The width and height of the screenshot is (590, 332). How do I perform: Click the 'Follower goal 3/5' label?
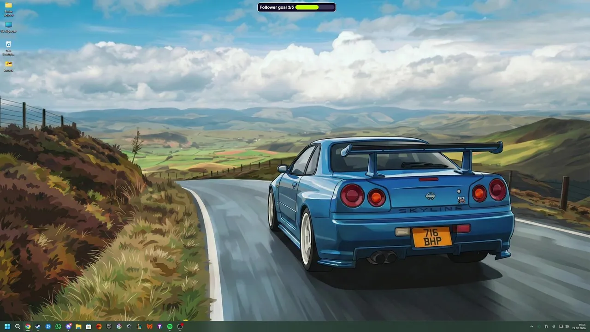pyautogui.click(x=277, y=7)
